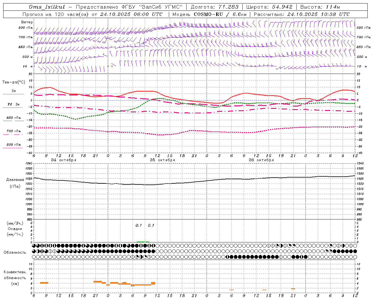
Task: Click the 'Облачность' cloud cover label
Action: pyautogui.click(x=15, y=252)
